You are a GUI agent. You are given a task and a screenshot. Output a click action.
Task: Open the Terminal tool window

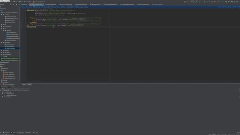coord(6,133)
